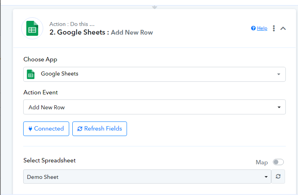Click the 'Select Spreadsheet' label

click(50, 160)
